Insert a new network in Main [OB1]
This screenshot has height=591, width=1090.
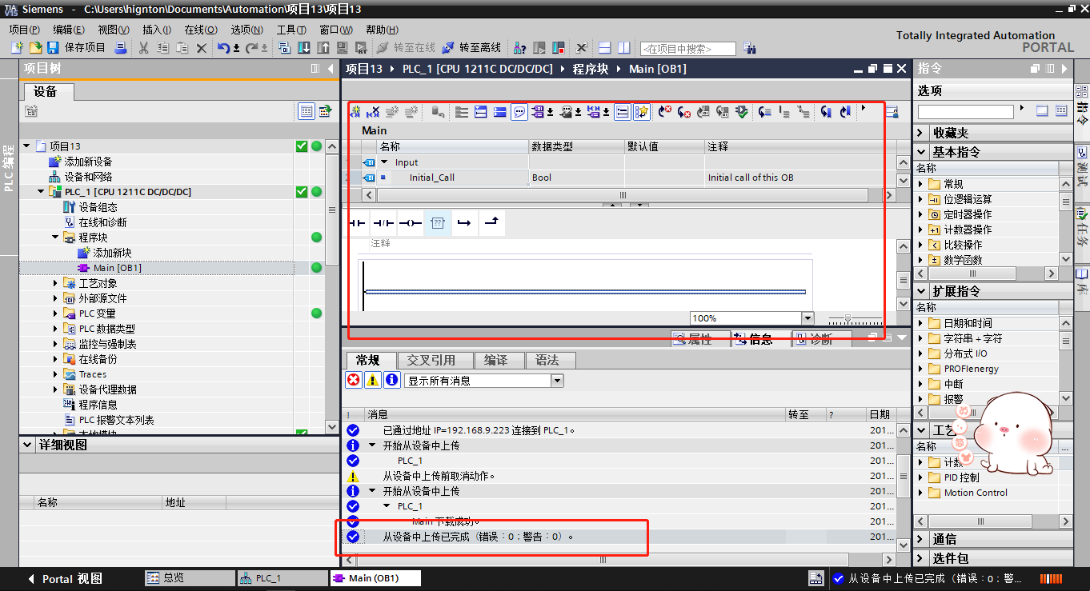(x=355, y=111)
